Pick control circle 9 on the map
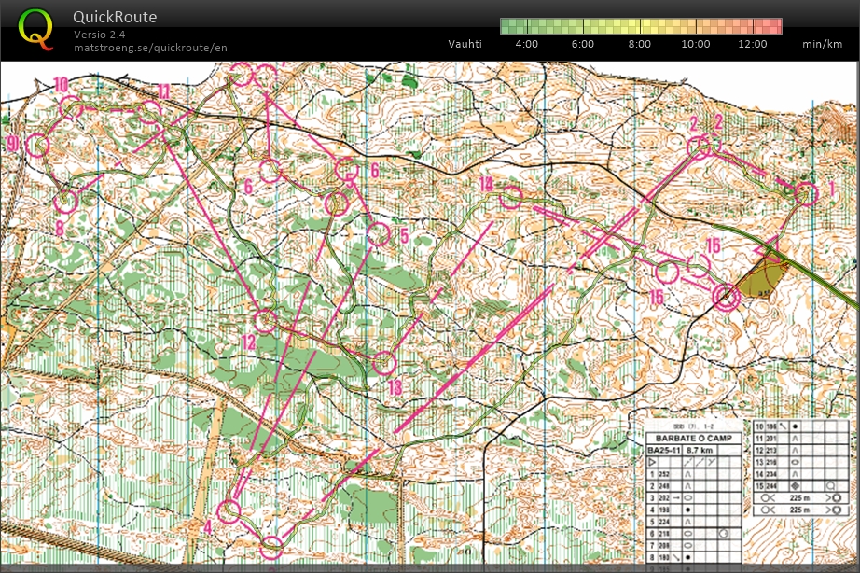 point(37,145)
